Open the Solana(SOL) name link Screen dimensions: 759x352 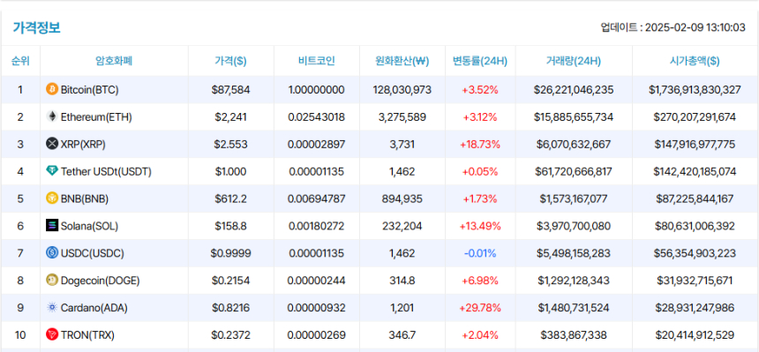(89, 226)
